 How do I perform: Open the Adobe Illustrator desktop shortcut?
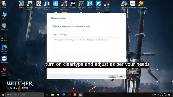[4, 72]
